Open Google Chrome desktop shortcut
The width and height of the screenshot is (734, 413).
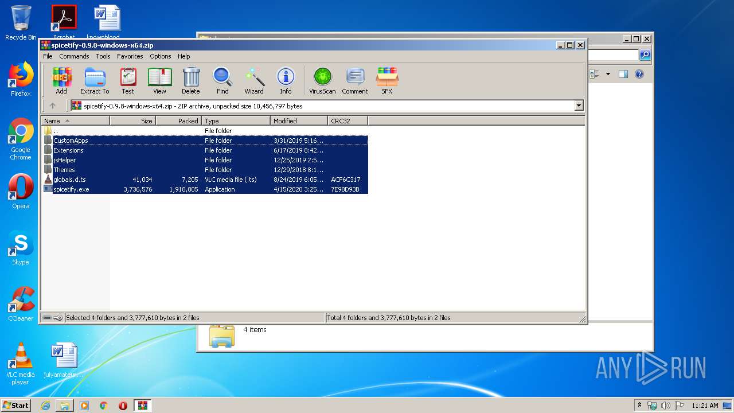pyautogui.click(x=21, y=139)
